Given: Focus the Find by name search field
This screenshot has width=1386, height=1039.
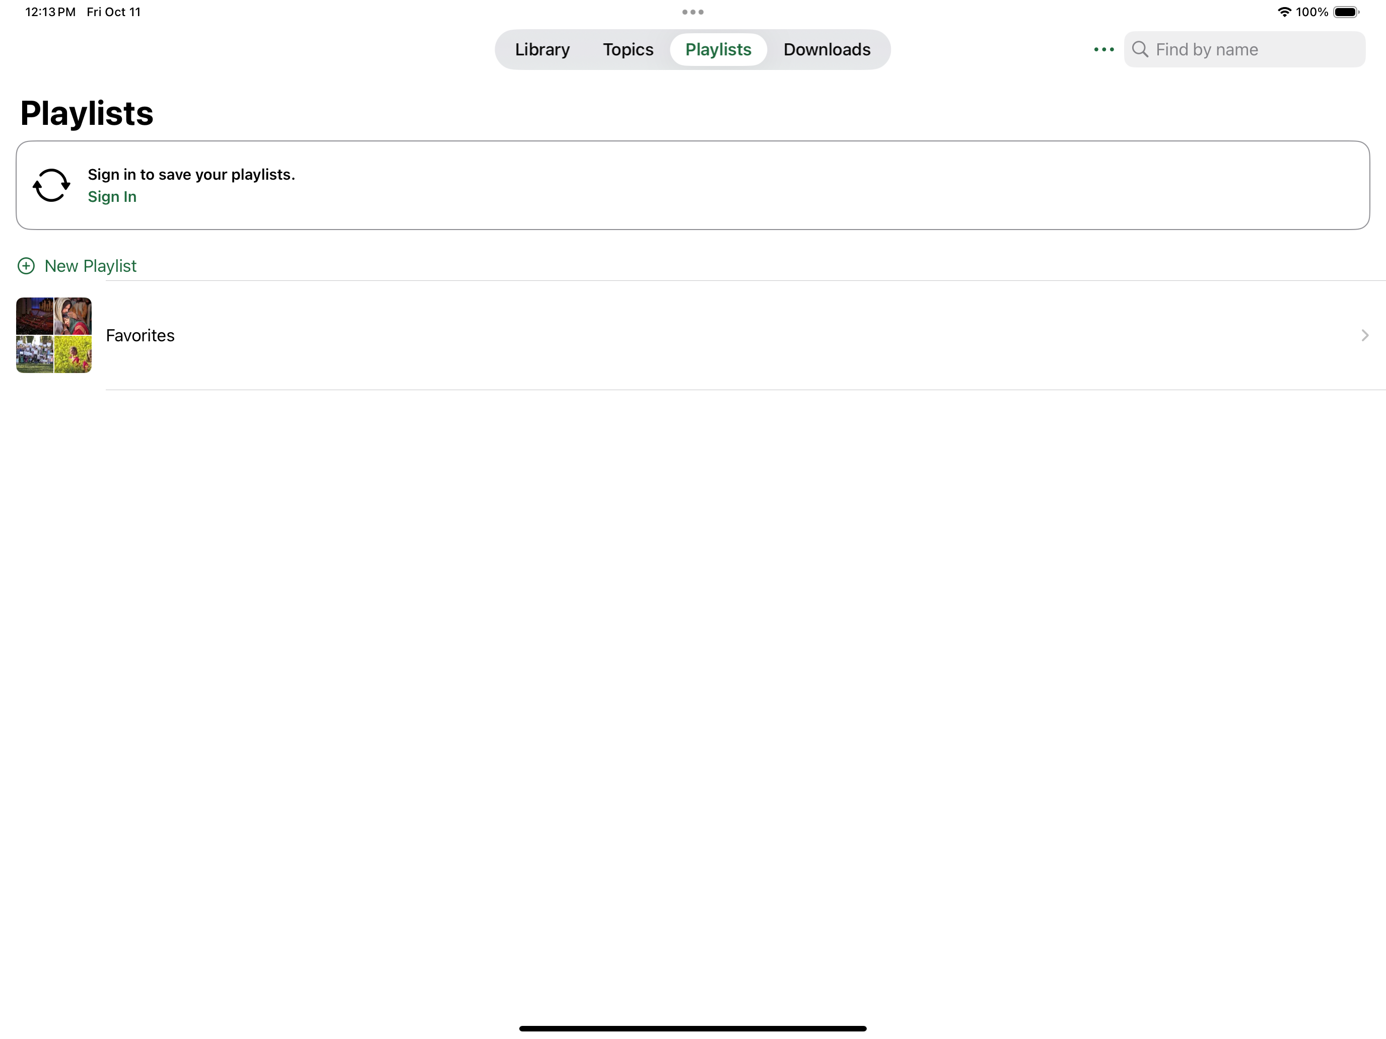Looking at the screenshot, I should [x=1244, y=49].
